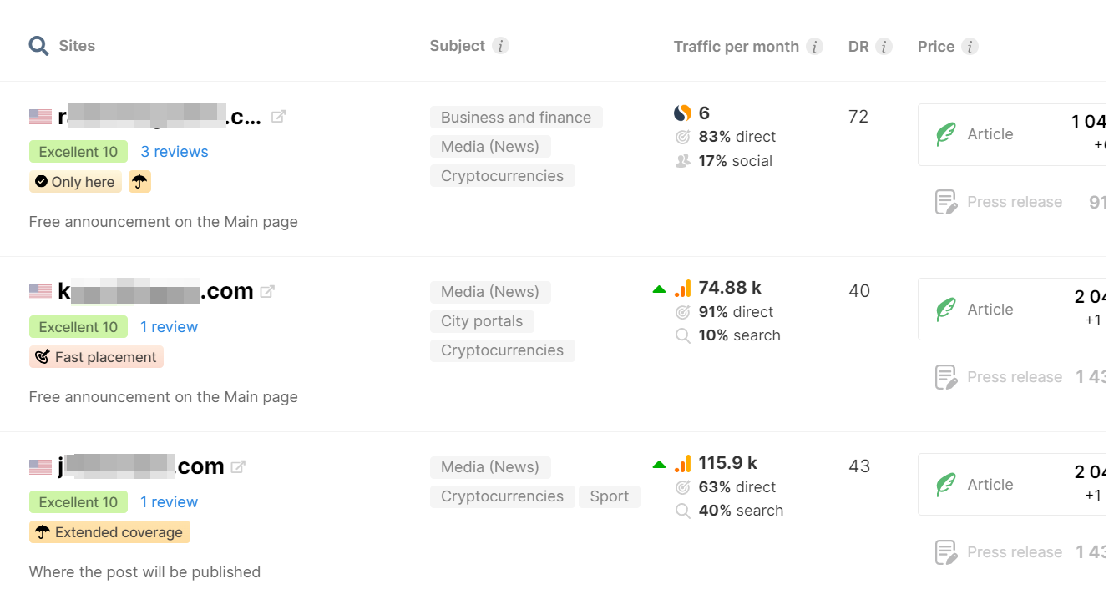Screen dimensions: 1114x604
Task: Click the umbrella icon in the first row badges
Action: [139, 181]
